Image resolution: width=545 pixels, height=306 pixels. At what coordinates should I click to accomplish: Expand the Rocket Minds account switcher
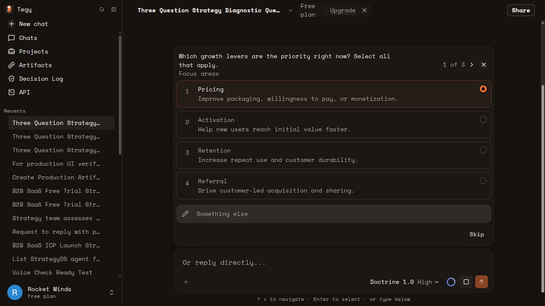pyautogui.click(x=112, y=292)
